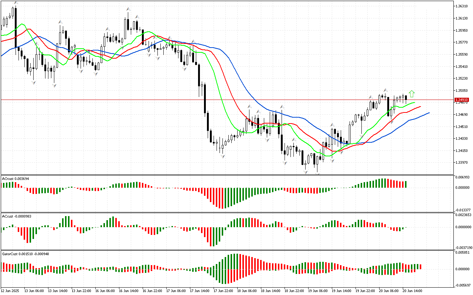The width and height of the screenshot is (473, 295).
Task: Click the fractal arrow below the lowest 19 Jun candle
Action: click(x=317, y=173)
